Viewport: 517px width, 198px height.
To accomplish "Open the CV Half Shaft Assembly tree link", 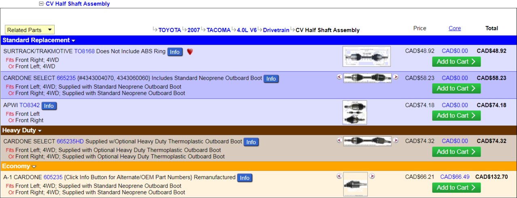I will tap(78, 4).
